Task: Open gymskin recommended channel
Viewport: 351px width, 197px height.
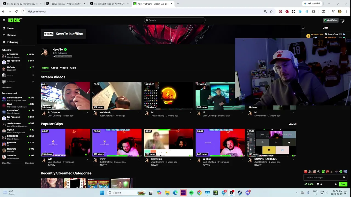Action: (x=18, y=144)
